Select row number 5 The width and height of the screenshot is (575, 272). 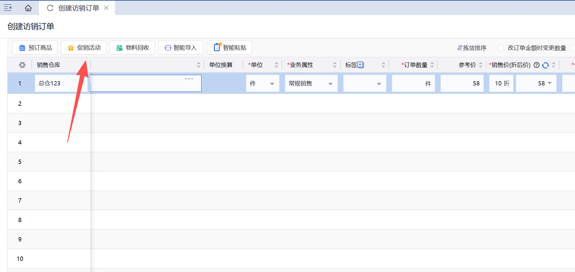[x=20, y=162]
